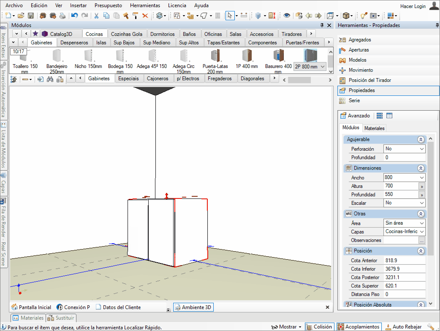Toggle Acoplamientos in the status bar
Screen dimensions: 440x331
click(359, 327)
